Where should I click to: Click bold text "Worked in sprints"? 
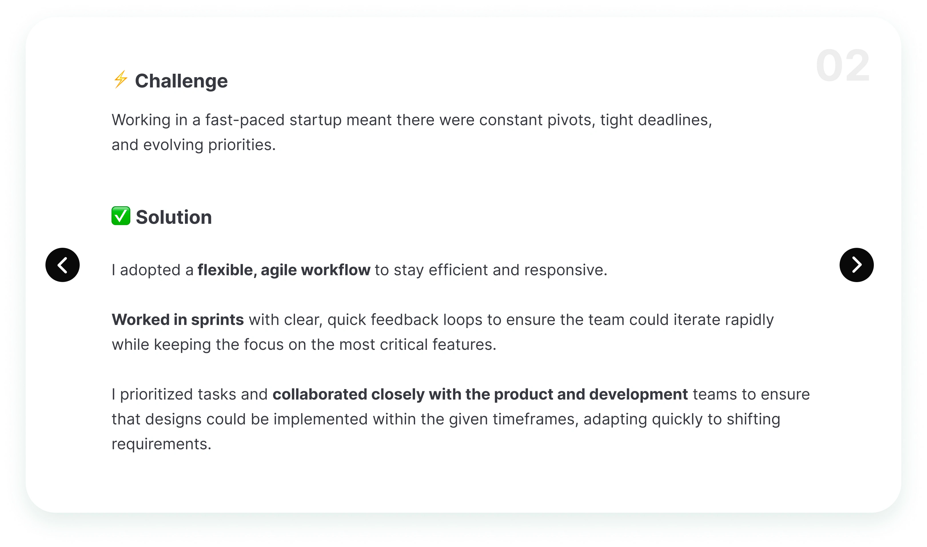pos(178,320)
